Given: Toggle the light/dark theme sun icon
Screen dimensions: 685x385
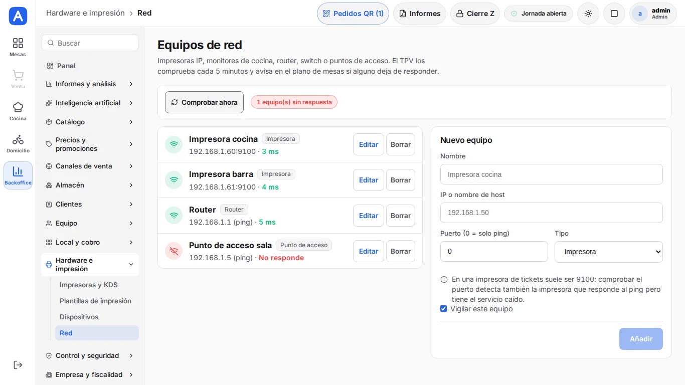Looking at the screenshot, I should tap(588, 14).
